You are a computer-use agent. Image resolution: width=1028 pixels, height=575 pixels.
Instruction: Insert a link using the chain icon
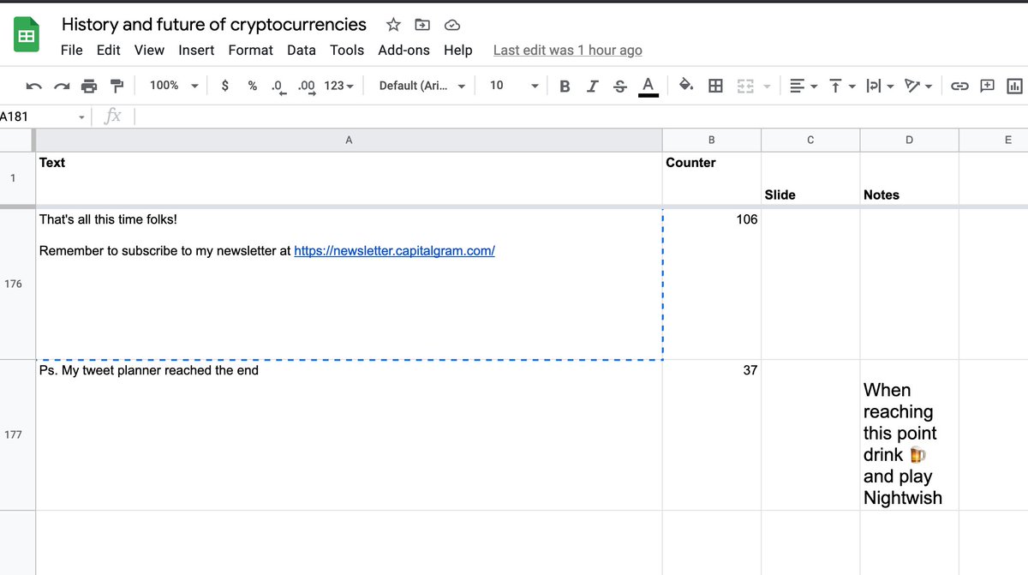(x=959, y=86)
